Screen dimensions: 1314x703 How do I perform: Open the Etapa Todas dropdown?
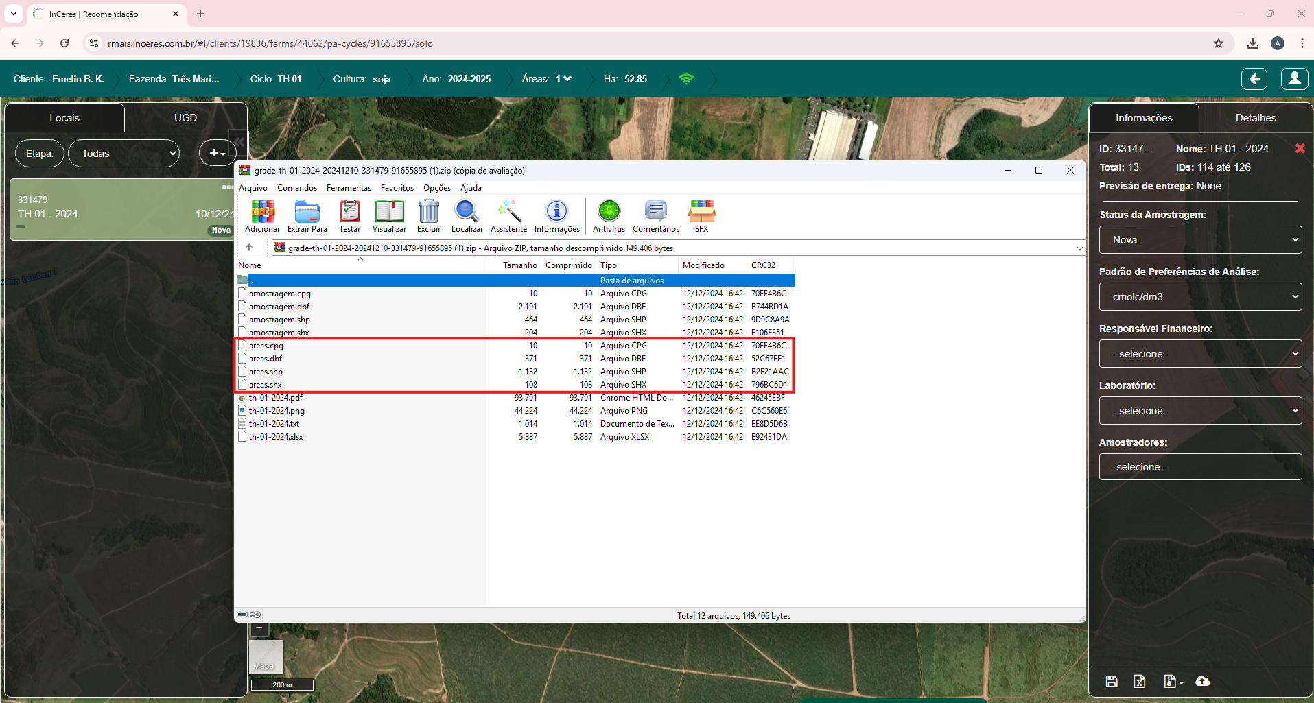point(124,154)
